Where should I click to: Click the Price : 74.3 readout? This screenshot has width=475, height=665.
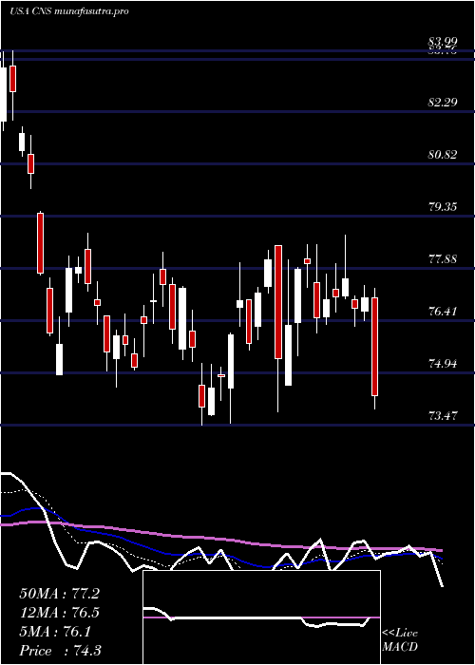pyautogui.click(x=59, y=651)
